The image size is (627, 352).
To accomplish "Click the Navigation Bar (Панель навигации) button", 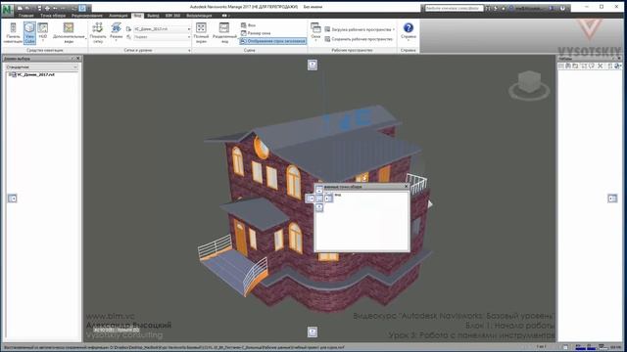I will 13,32.
